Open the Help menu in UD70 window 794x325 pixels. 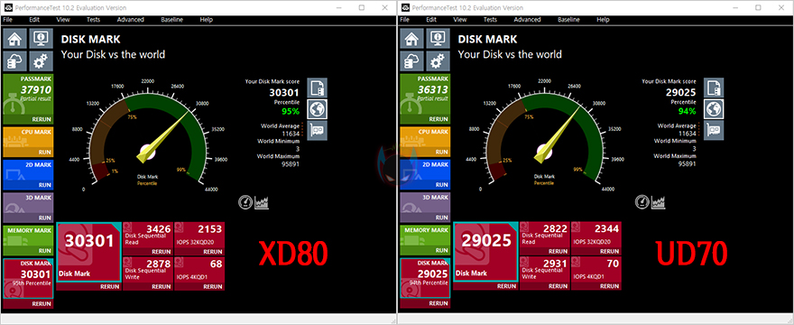(603, 20)
